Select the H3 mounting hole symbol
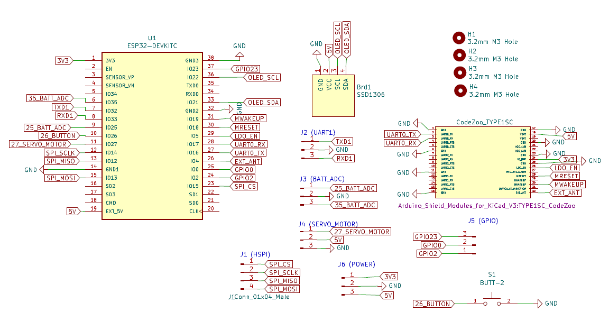 pos(460,72)
